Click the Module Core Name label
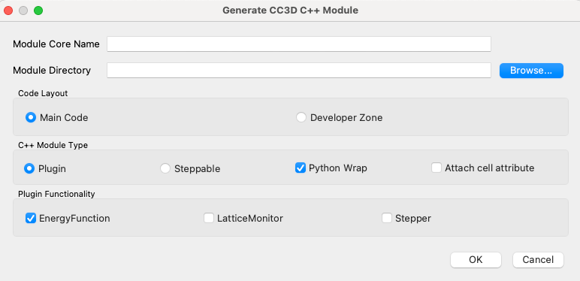This screenshot has height=281, width=580. pyautogui.click(x=56, y=44)
